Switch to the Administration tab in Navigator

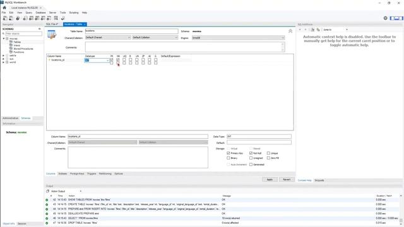pyautogui.click(x=10, y=118)
